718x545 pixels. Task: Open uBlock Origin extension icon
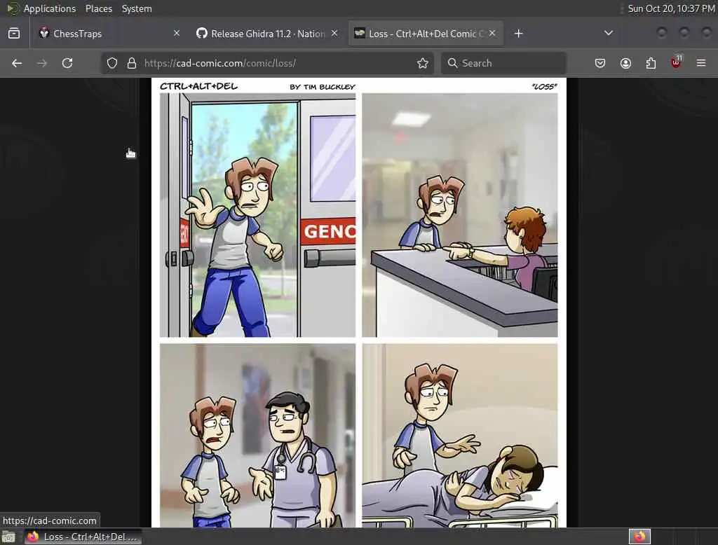(676, 62)
